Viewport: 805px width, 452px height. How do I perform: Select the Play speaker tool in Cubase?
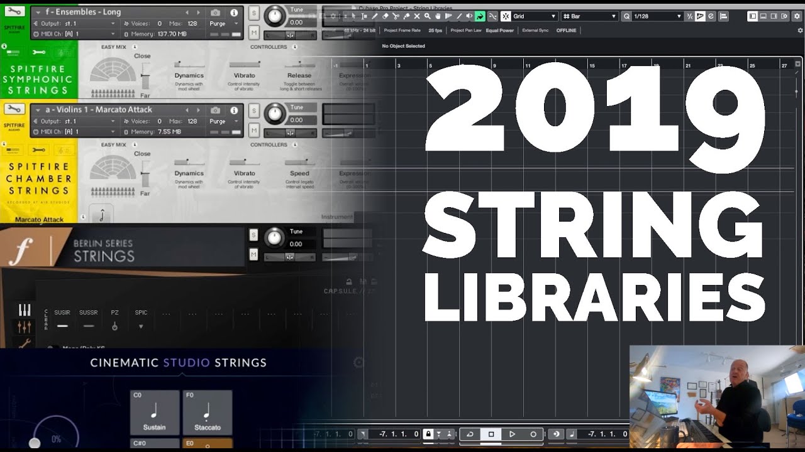click(469, 16)
